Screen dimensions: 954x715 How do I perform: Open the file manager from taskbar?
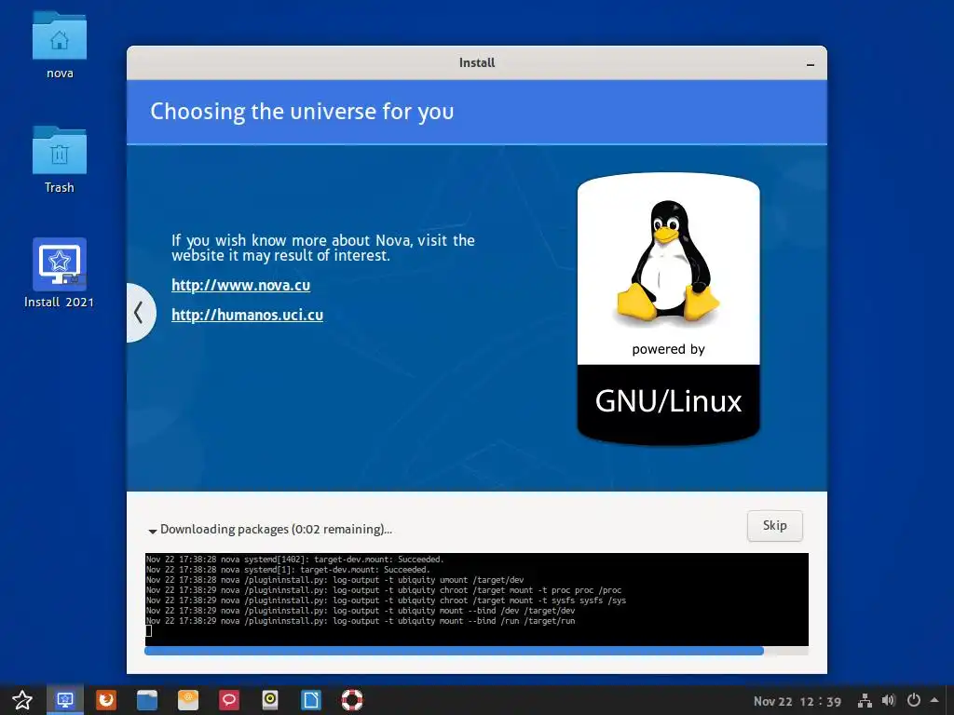[x=146, y=700]
